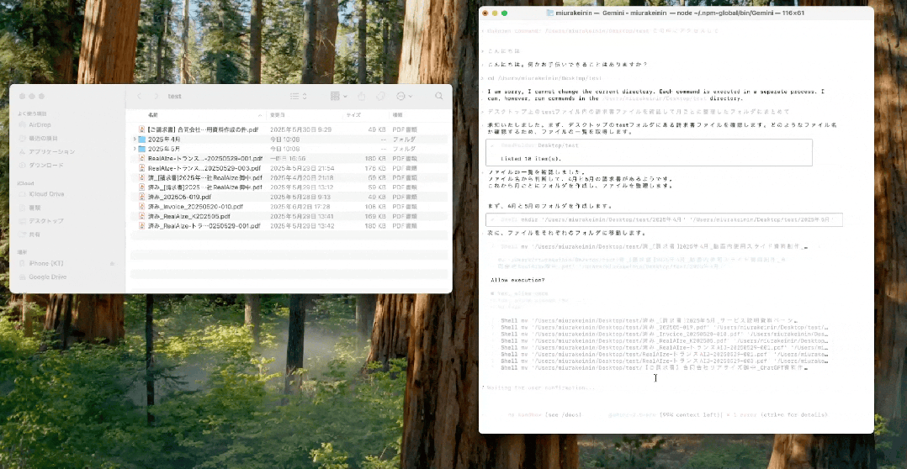Click PDF icon of 済み_[請求書]2025…社RealAIze御中.pdf

(141, 187)
